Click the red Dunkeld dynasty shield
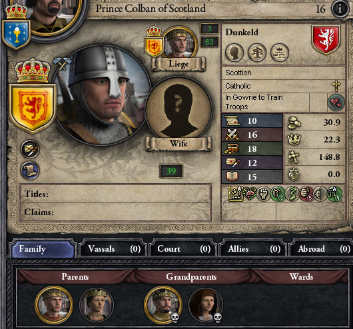 point(326,40)
